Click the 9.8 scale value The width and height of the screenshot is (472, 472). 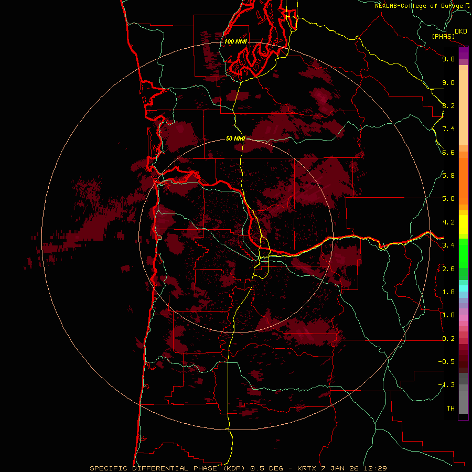(448, 59)
